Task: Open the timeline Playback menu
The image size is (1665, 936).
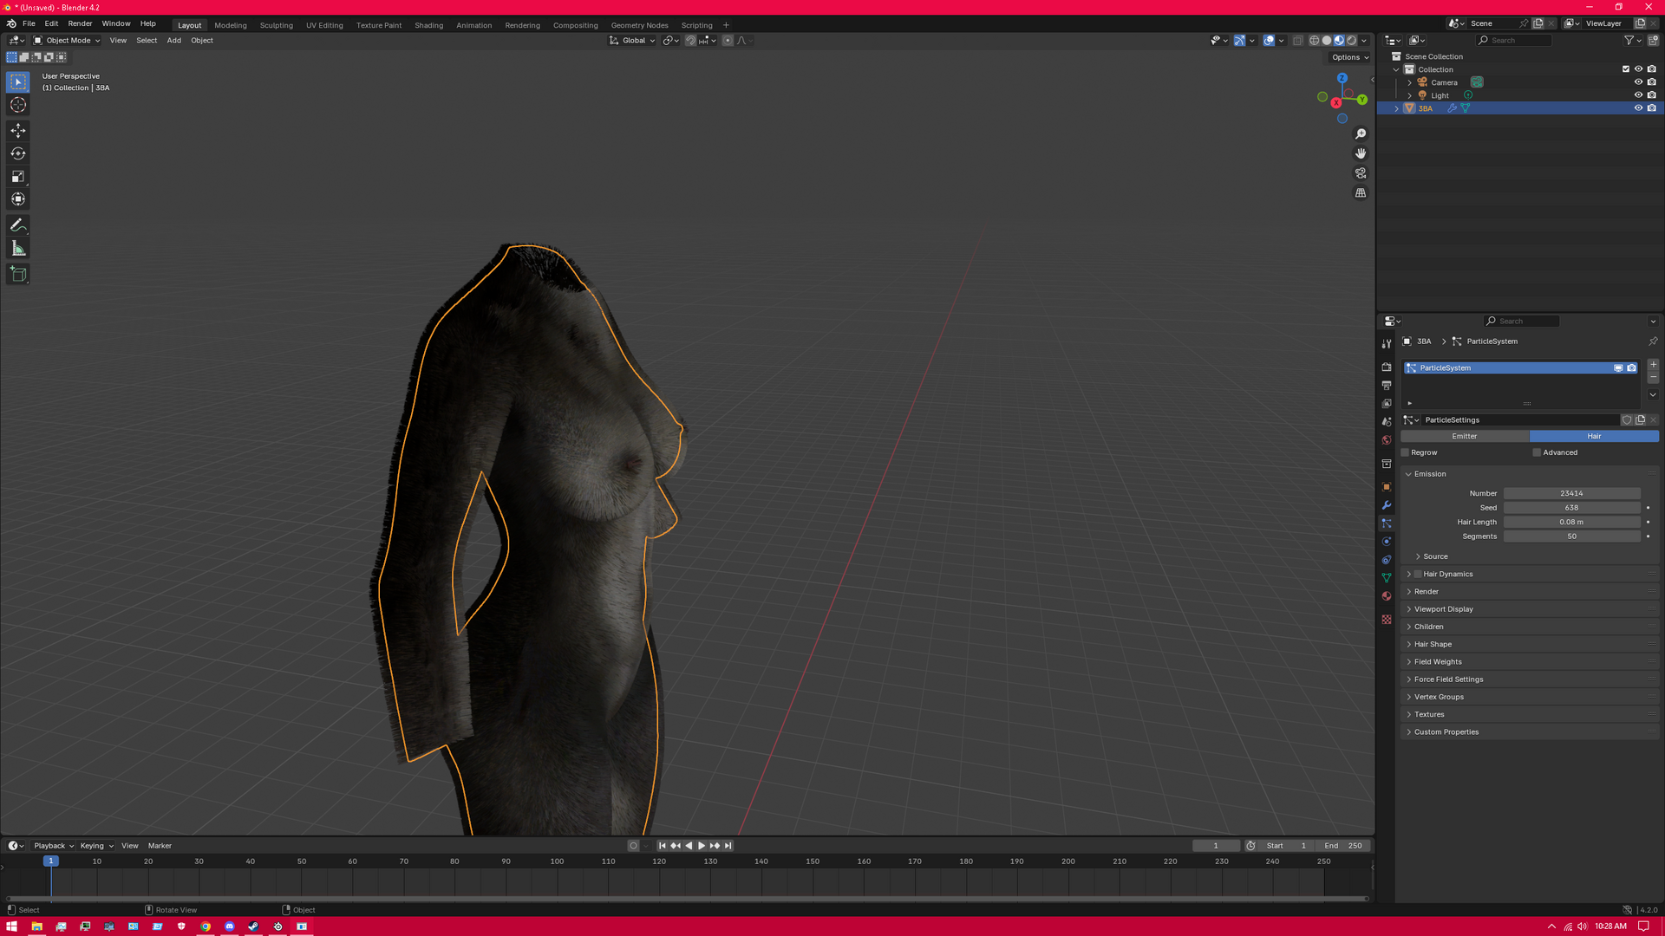Action: [x=52, y=846]
